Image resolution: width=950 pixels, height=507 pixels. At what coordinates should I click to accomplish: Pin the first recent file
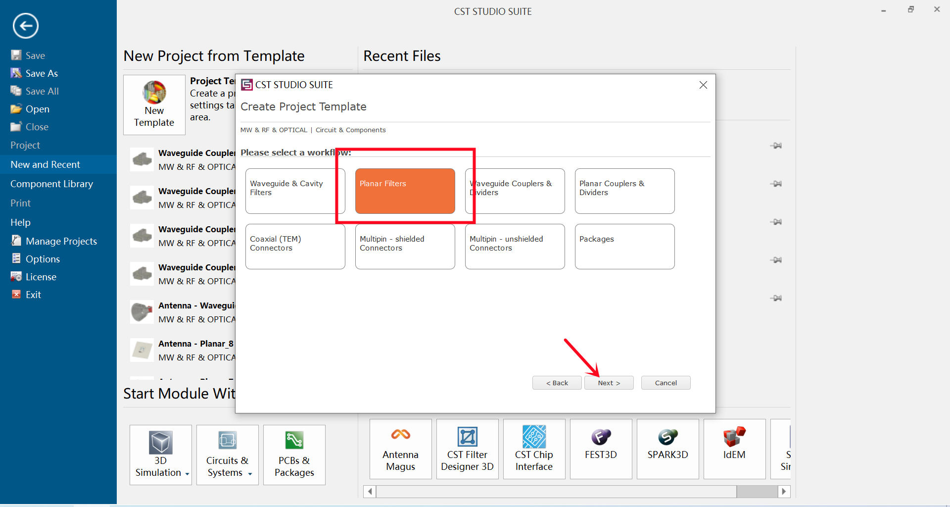click(776, 146)
